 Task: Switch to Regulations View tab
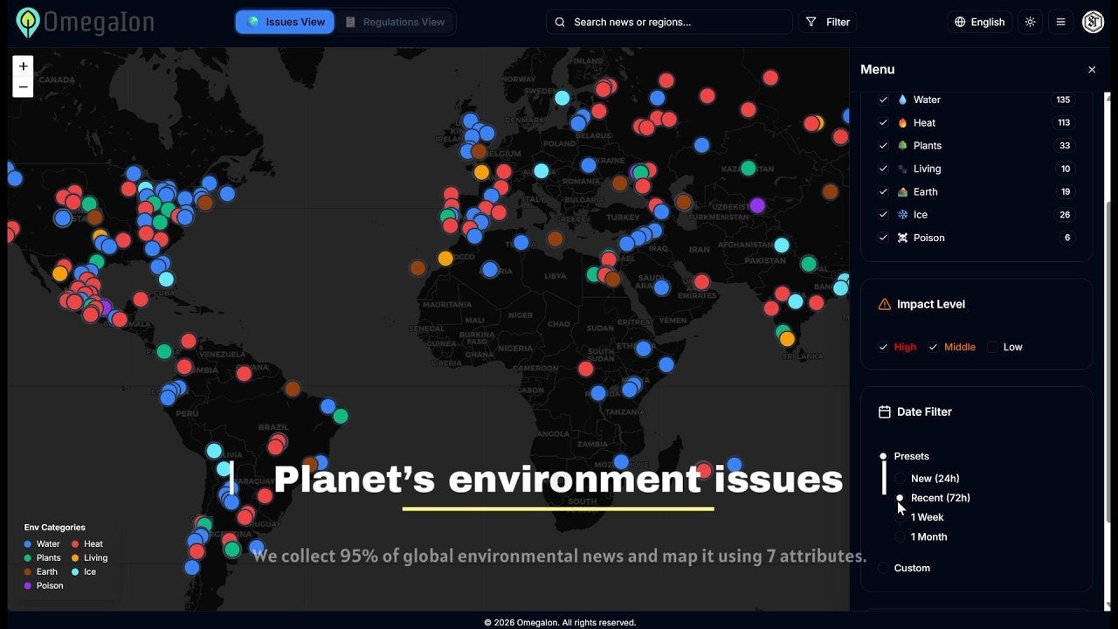(x=395, y=22)
